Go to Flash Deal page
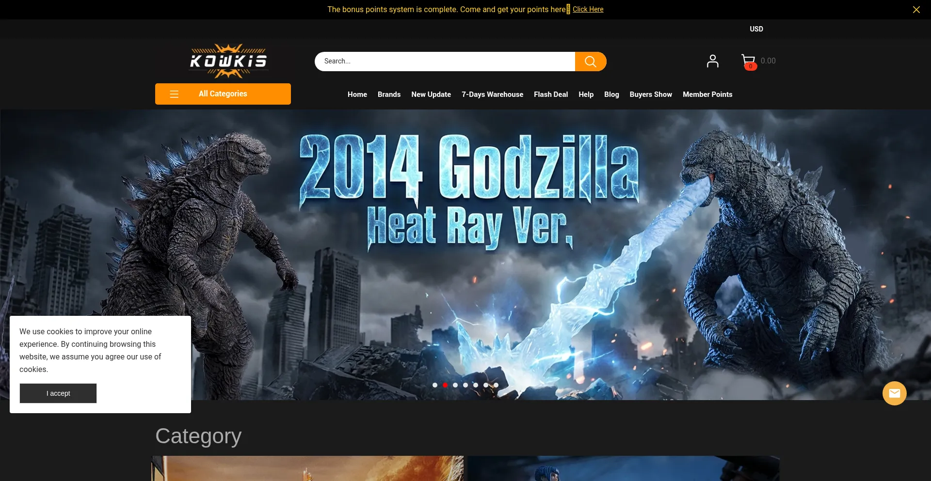This screenshot has height=481, width=931. [550, 94]
